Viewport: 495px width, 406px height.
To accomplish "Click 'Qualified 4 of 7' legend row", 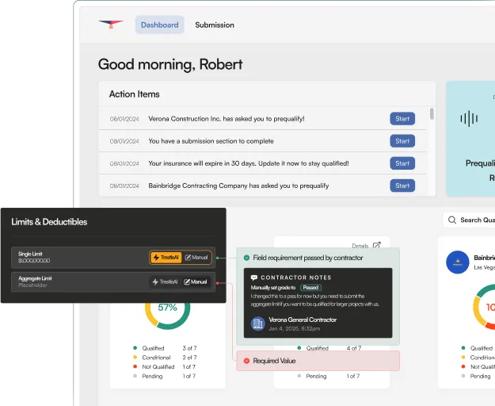I will [329, 348].
